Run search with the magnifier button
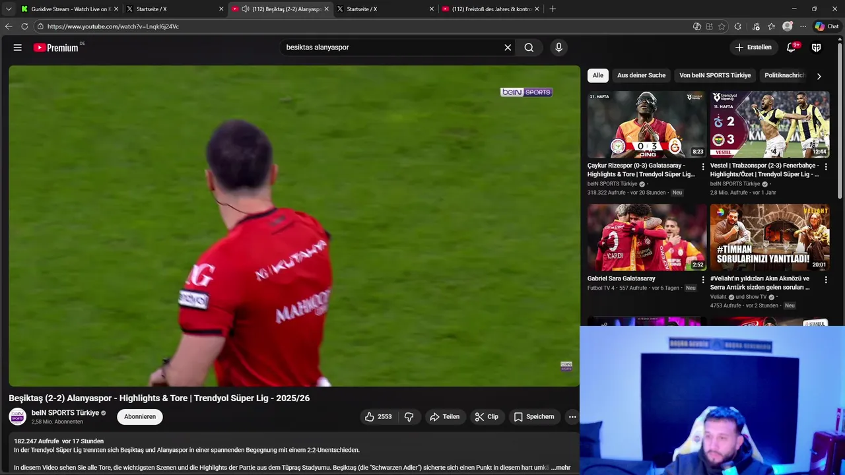The image size is (845, 475). pyautogui.click(x=529, y=47)
